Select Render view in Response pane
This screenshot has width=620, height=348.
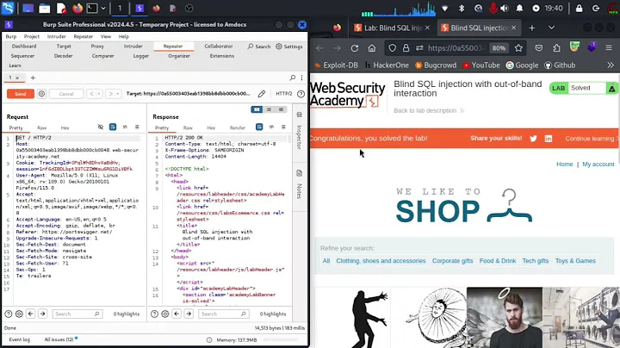pyautogui.click(x=238, y=127)
